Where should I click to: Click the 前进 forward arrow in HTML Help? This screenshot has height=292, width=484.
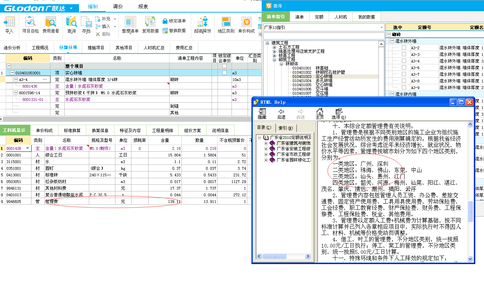click(x=300, y=112)
